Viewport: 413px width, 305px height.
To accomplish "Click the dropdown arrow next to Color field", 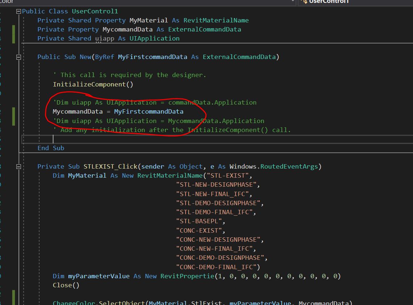I will 293,2.
